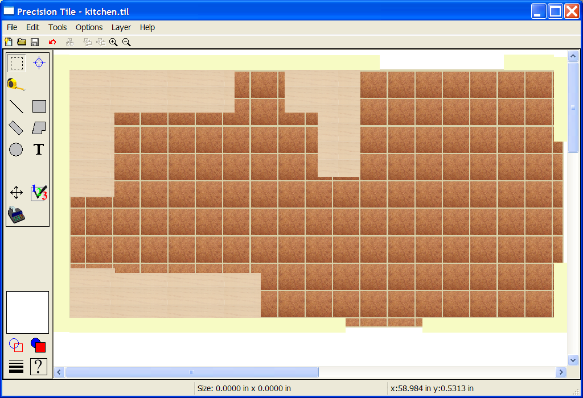Image resolution: width=583 pixels, height=398 pixels.
Task: Pick the tape measure tool
Action: click(16, 85)
